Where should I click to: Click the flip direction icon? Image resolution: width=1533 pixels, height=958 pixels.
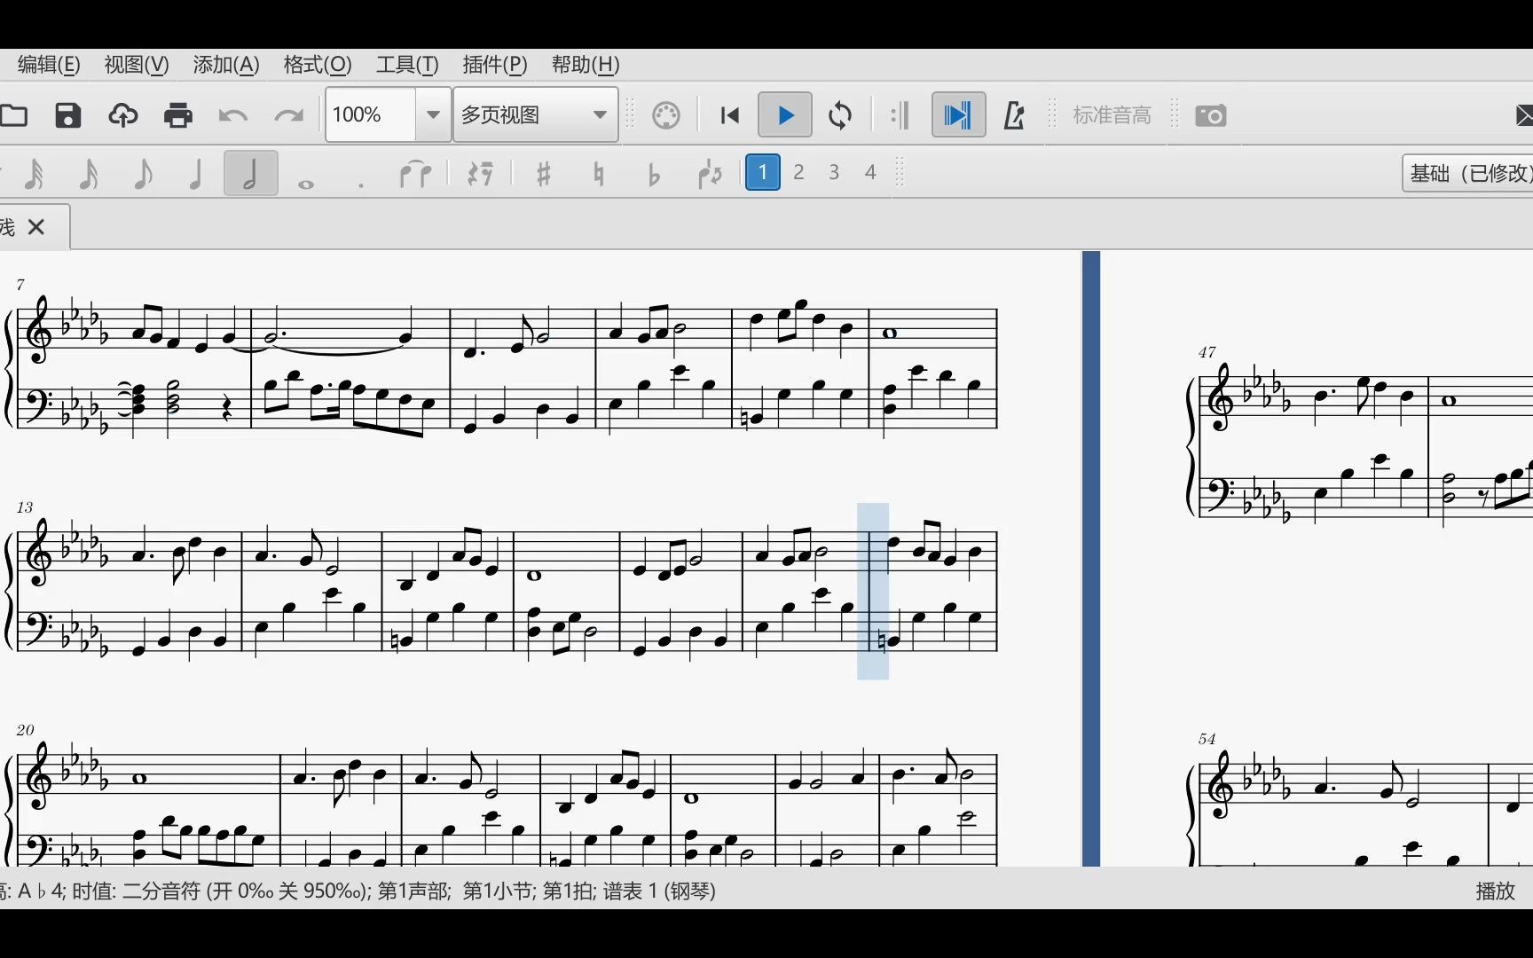click(710, 174)
